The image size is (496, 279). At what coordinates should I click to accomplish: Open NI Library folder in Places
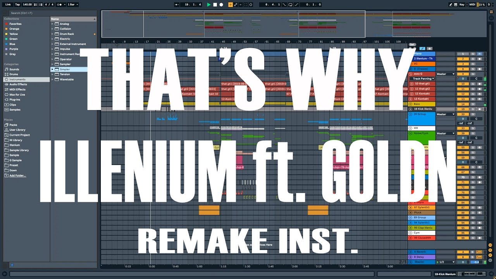coord(15,140)
